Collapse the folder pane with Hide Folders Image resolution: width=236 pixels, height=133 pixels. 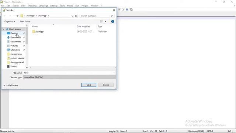(11, 85)
